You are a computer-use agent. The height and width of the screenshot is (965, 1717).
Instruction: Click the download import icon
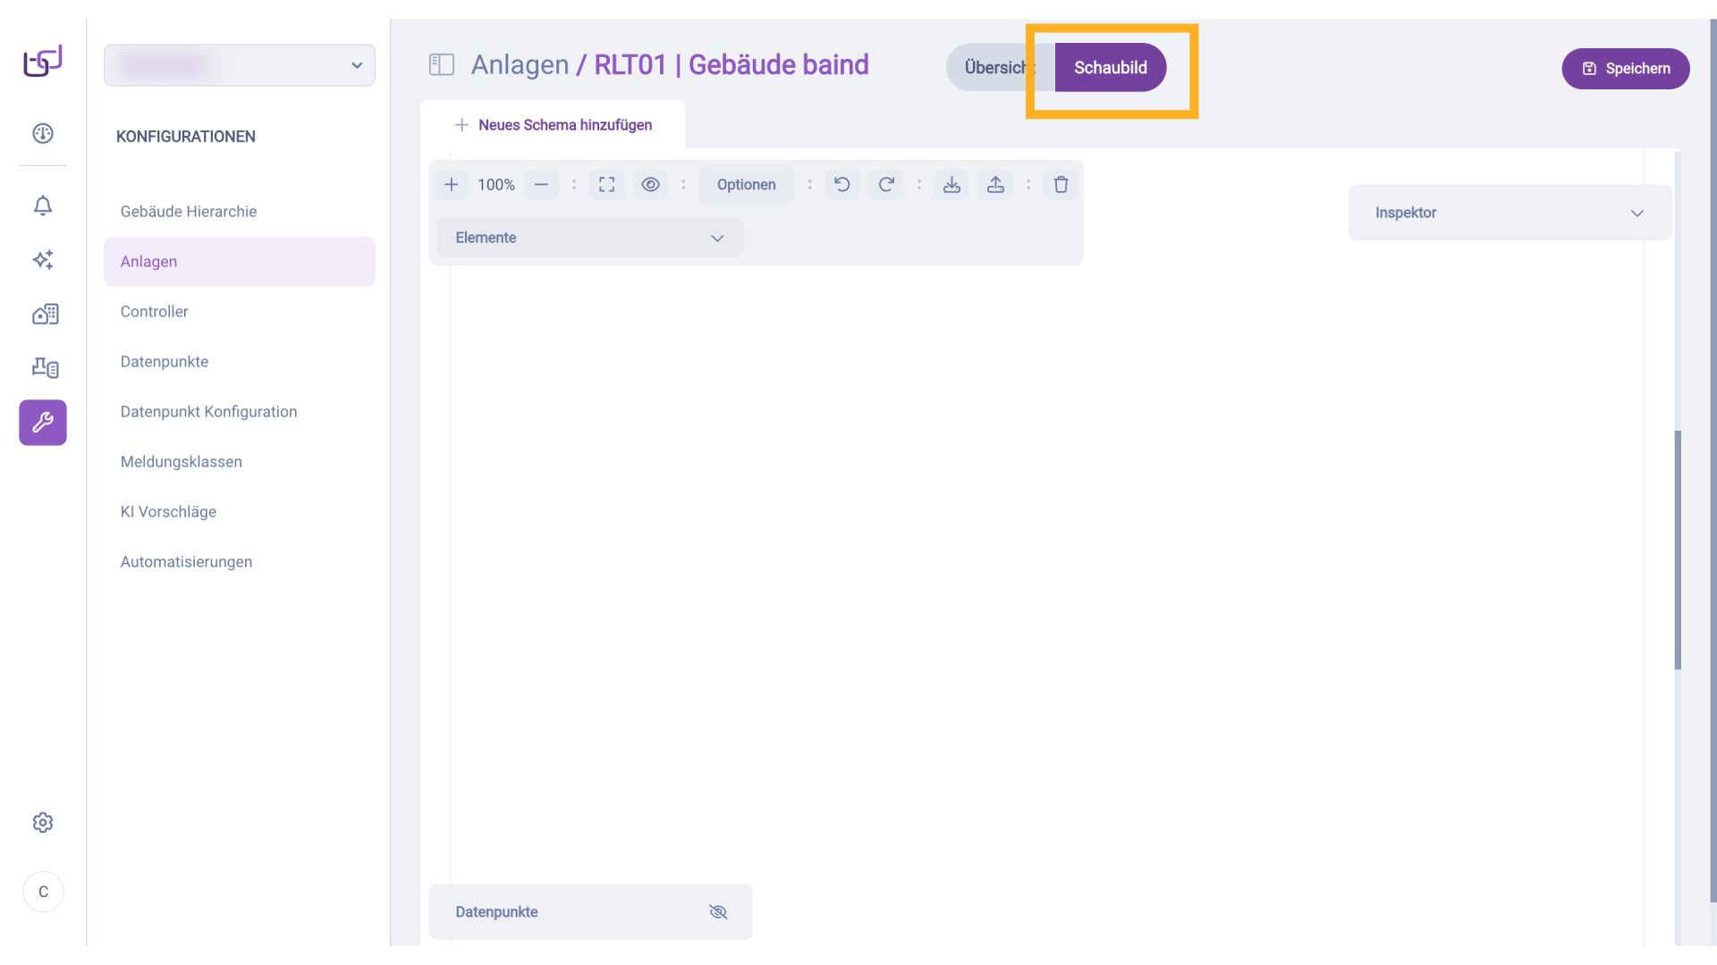point(952,185)
